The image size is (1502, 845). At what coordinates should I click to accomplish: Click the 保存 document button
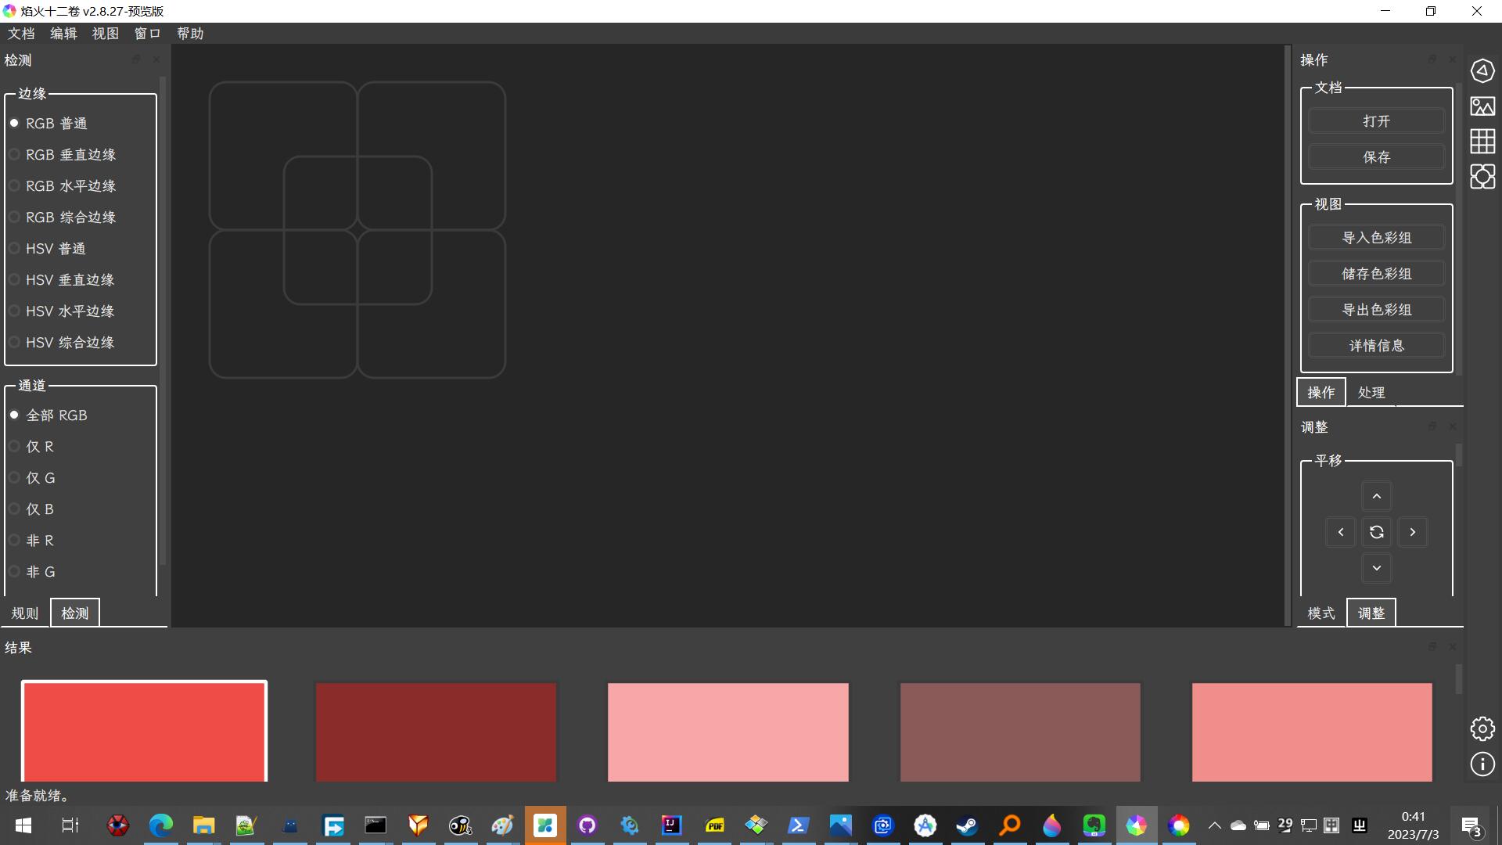tap(1376, 157)
